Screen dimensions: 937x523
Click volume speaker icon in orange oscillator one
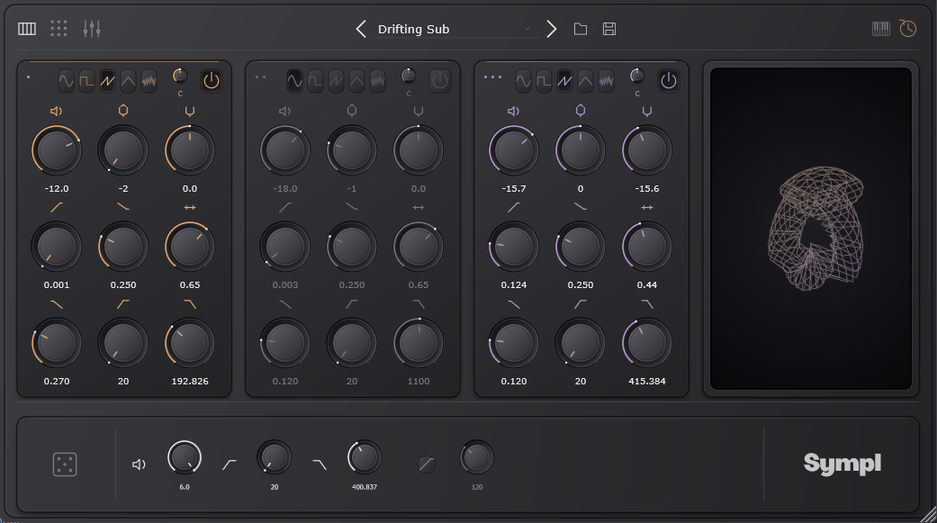click(x=56, y=112)
